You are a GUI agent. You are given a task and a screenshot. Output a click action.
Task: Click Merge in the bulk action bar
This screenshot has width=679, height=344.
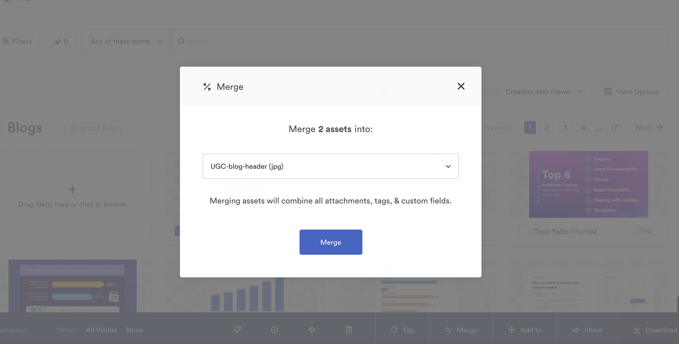coord(461,330)
